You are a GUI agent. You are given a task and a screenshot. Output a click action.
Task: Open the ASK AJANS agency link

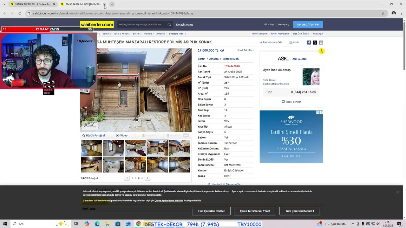[299, 59]
